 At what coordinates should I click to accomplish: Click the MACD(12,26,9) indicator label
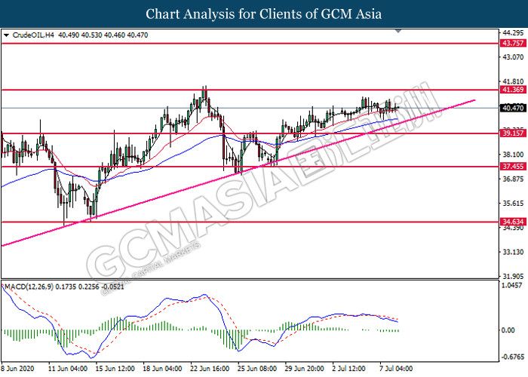click(x=29, y=287)
